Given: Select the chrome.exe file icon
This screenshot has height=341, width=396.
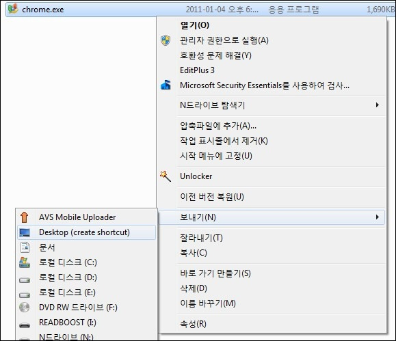Looking at the screenshot, I should [12, 9].
